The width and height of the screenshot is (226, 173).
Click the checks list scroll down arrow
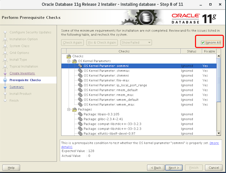(219, 133)
